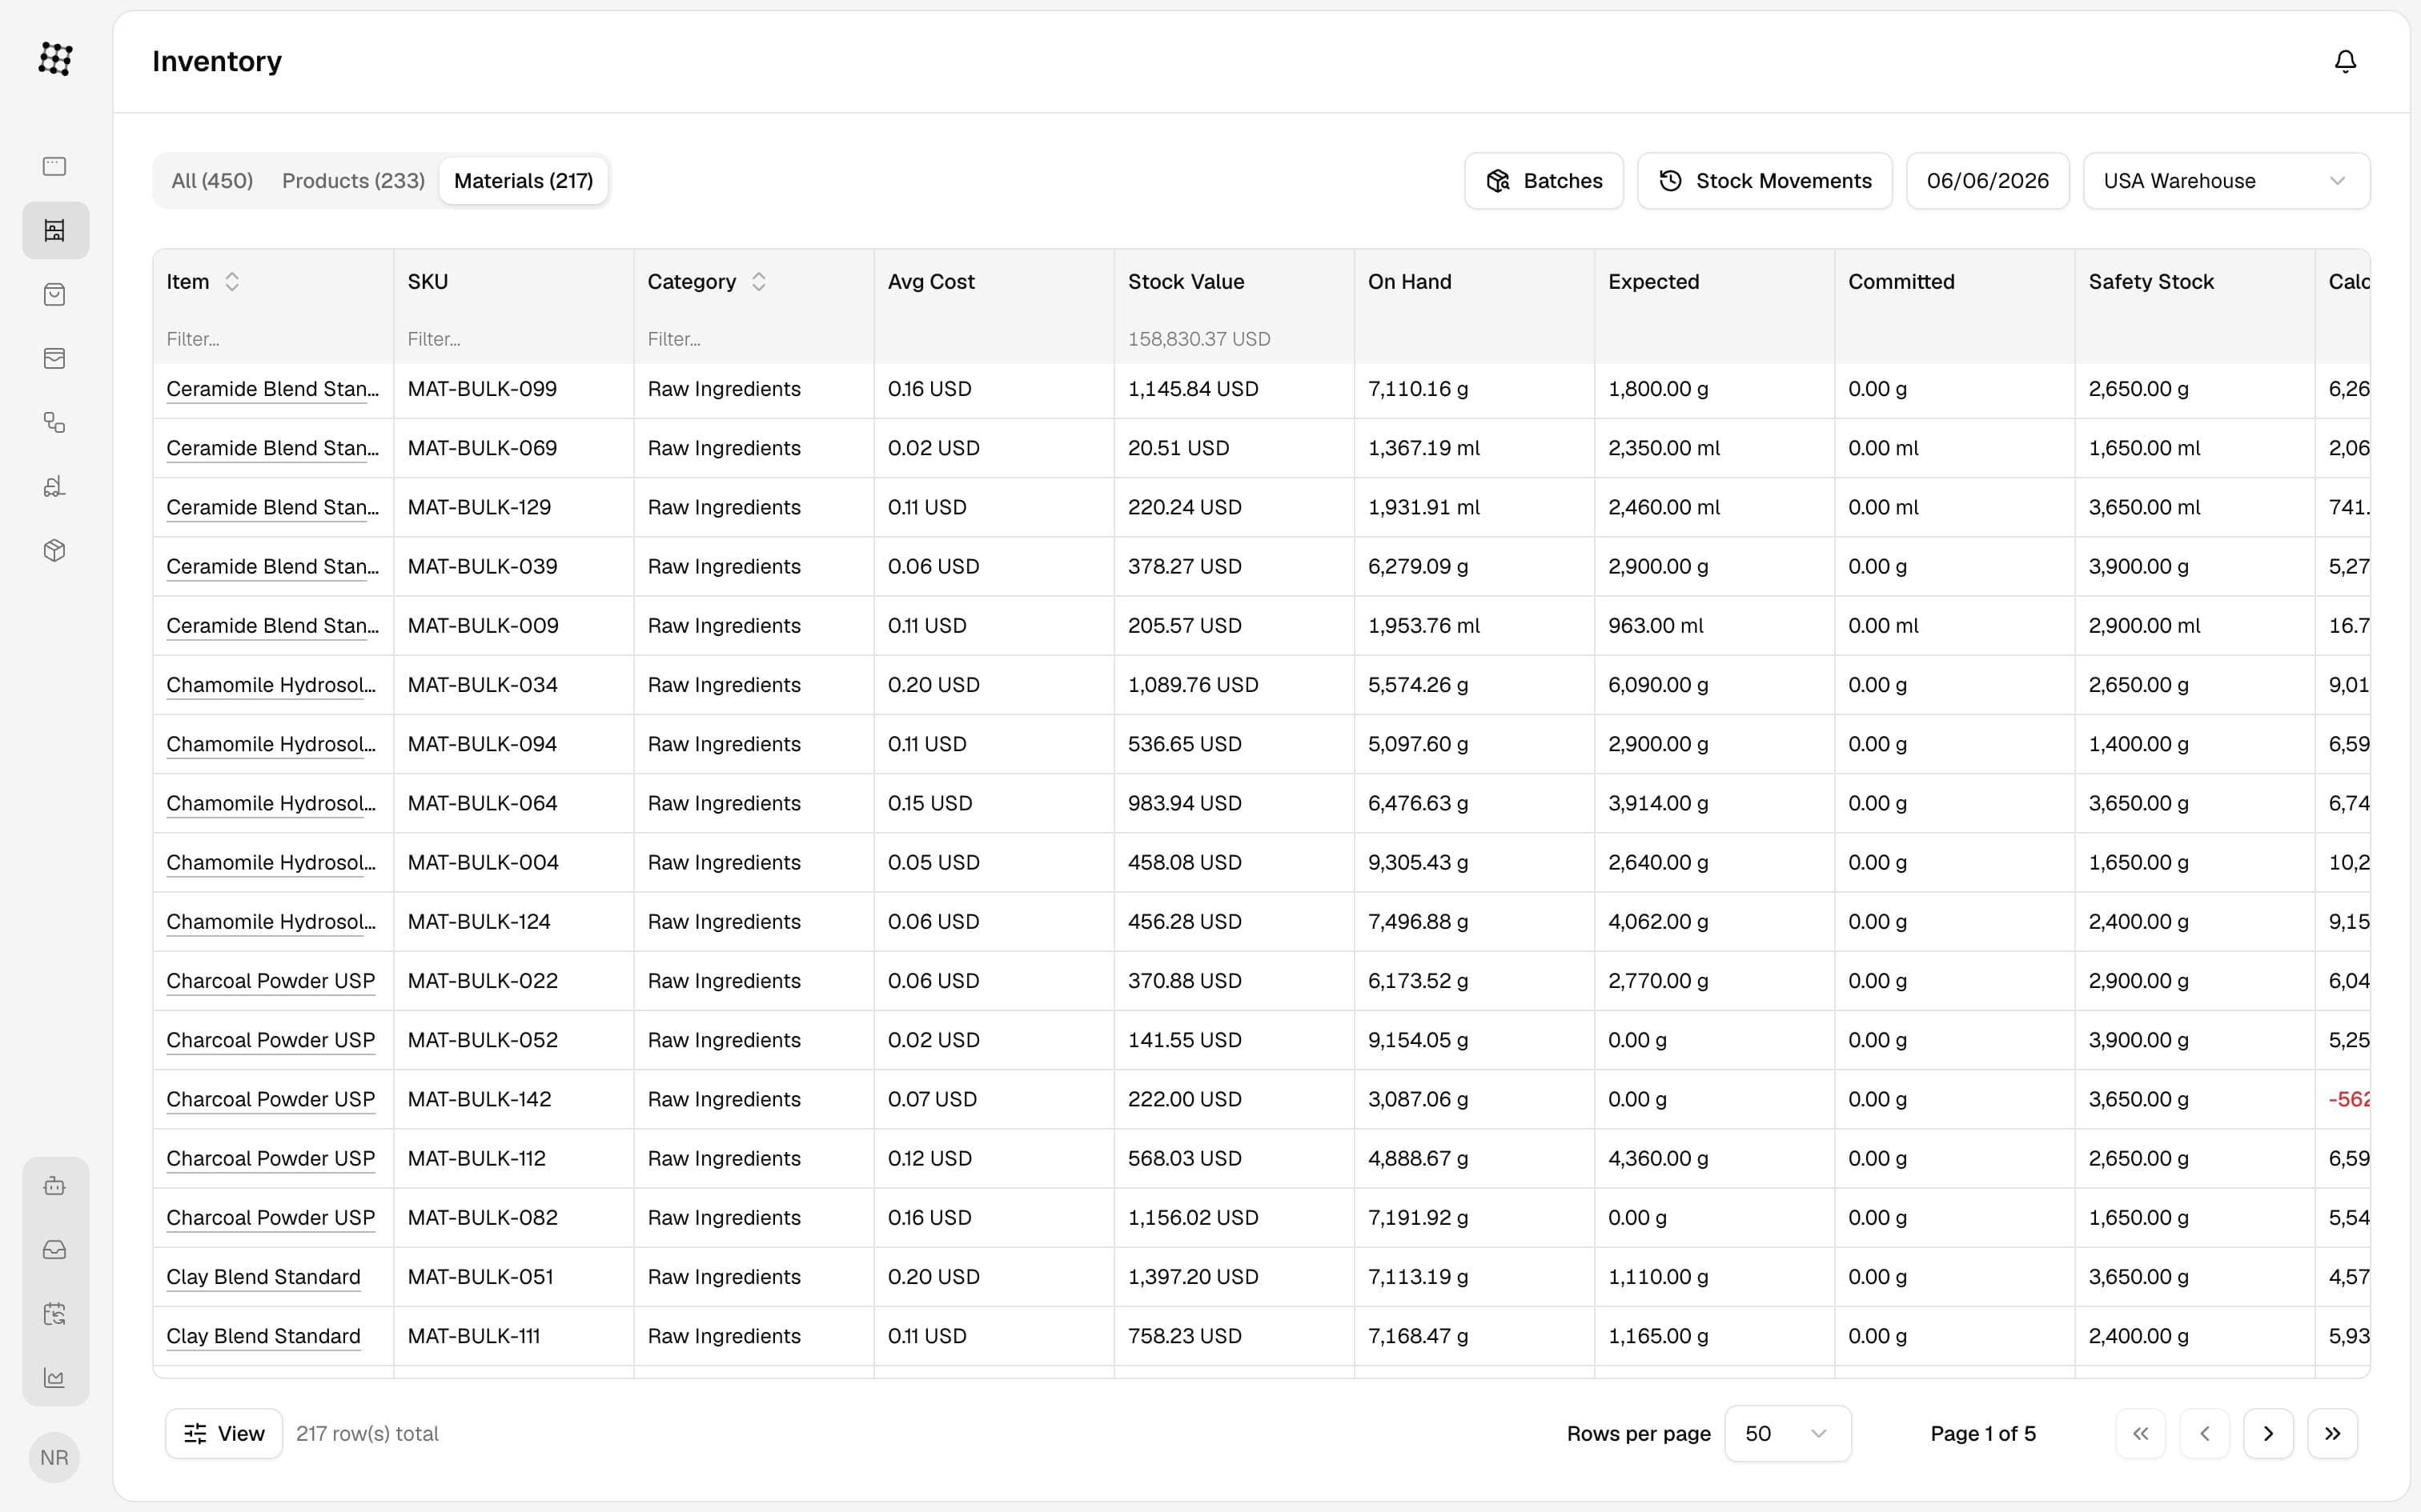Open the forklift sidebar icon
This screenshot has height=1512, width=2421.
point(55,486)
